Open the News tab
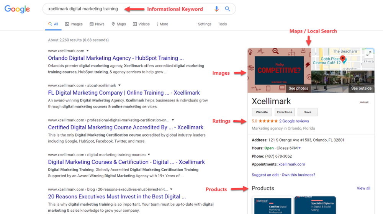Viewport: 383px width, 214px height. pos(97,24)
